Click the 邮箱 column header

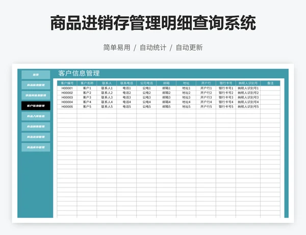pos(166,83)
